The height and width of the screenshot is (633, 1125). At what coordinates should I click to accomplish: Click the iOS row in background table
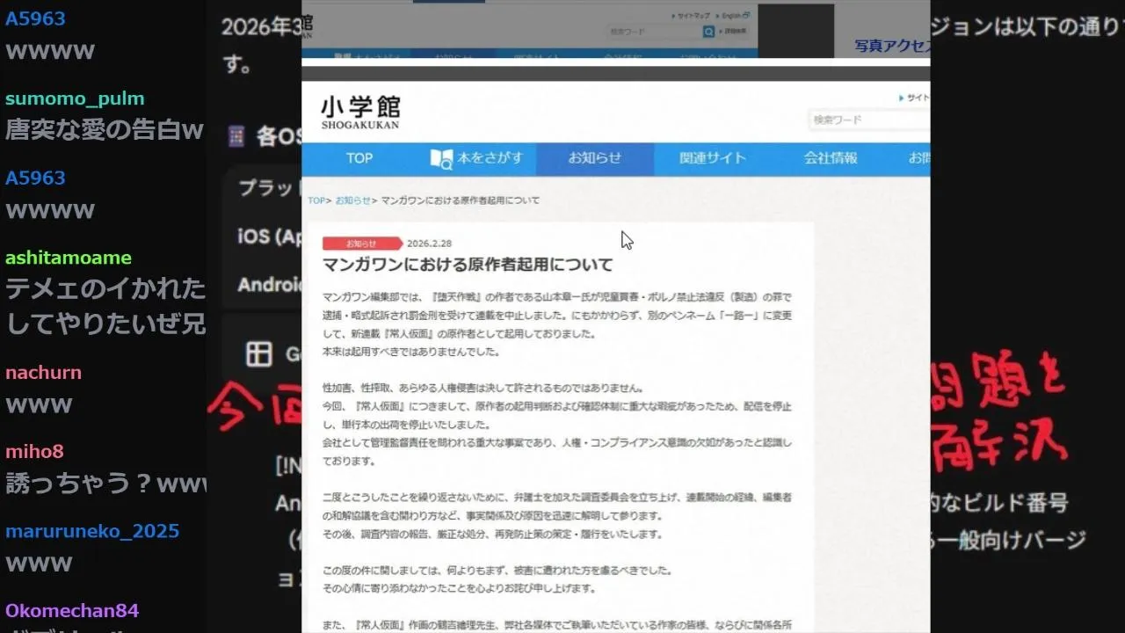coord(269,236)
